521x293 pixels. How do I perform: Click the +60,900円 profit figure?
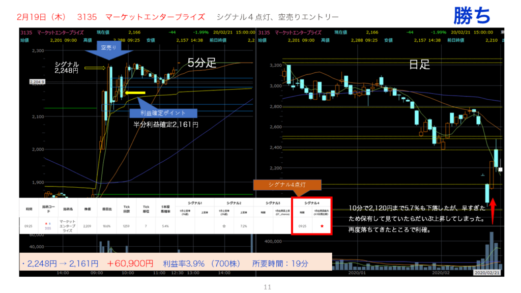tap(130, 264)
